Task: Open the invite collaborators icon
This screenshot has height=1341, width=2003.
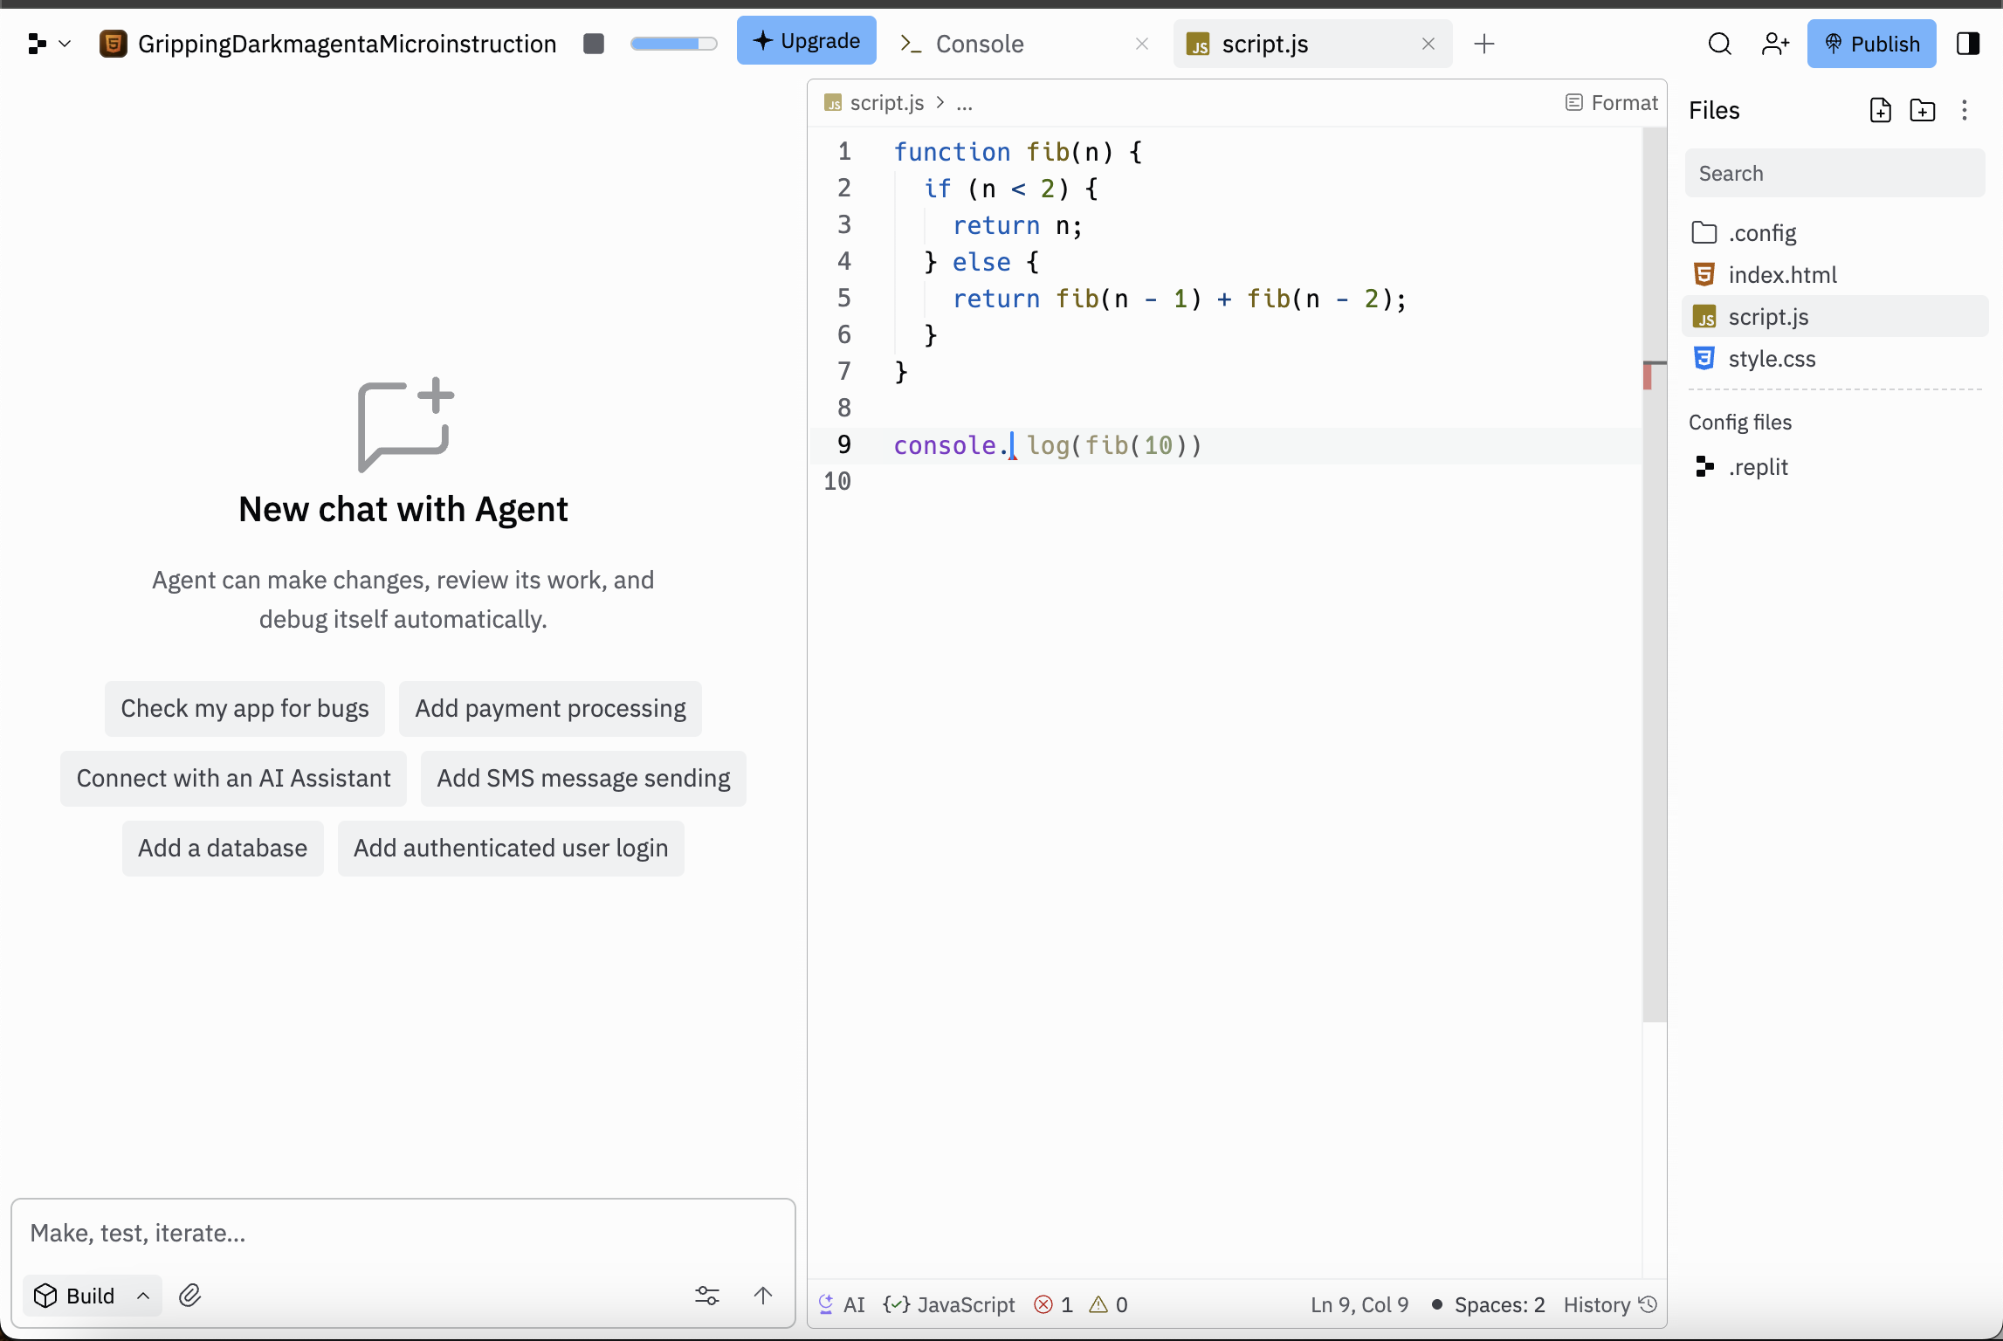Action: (1775, 44)
